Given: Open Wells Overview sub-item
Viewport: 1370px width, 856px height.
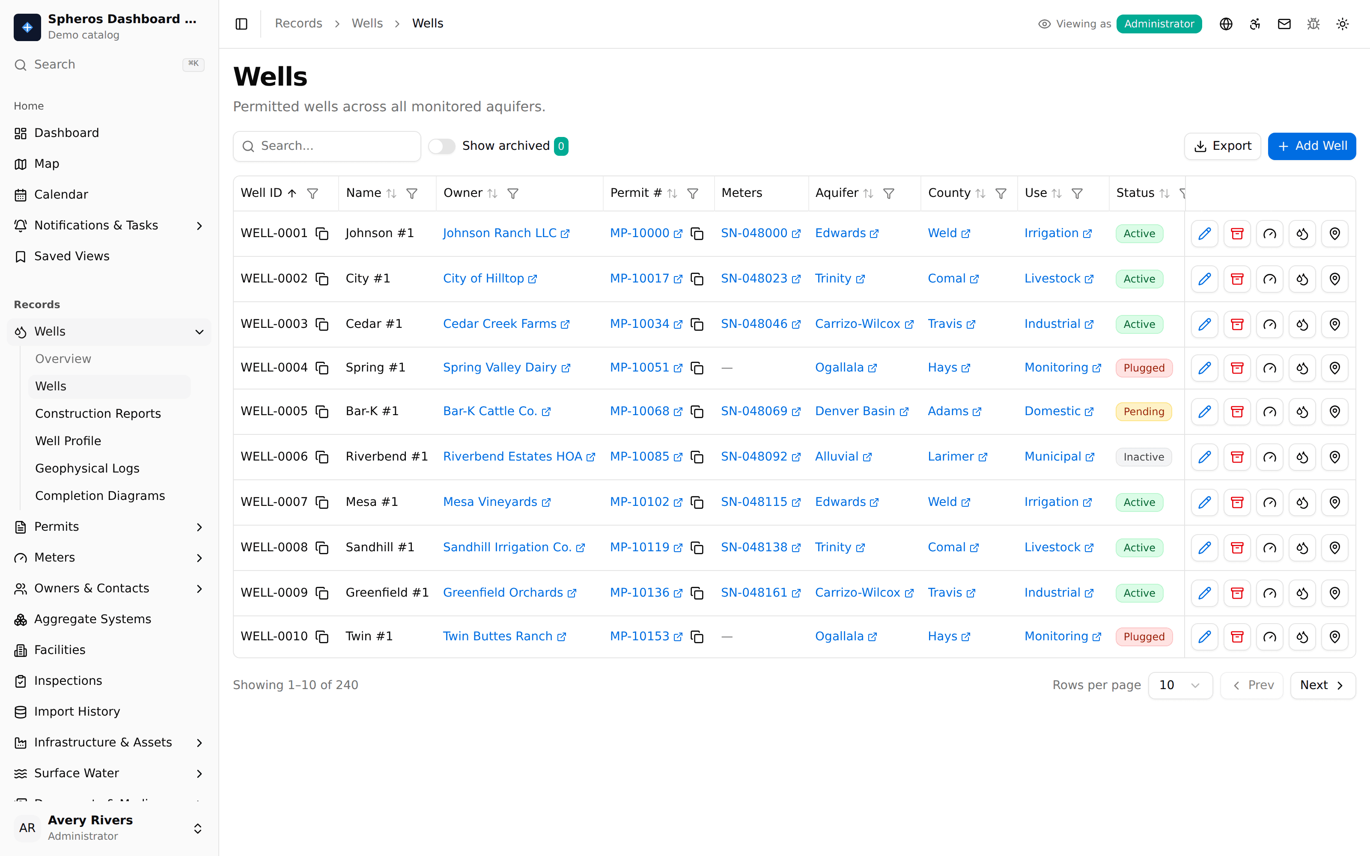Looking at the screenshot, I should click(109, 359).
